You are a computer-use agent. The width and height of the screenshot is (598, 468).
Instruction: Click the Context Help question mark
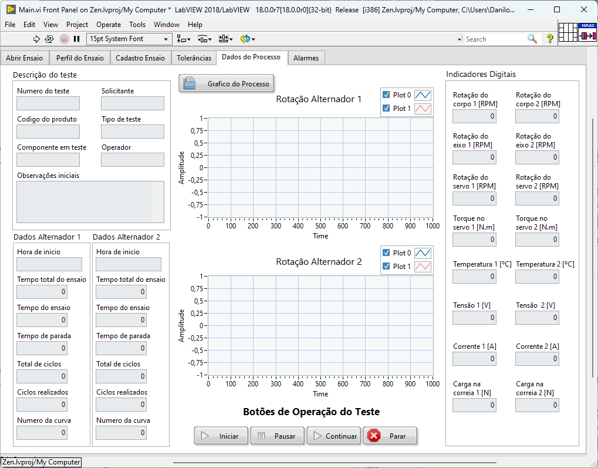coord(550,39)
